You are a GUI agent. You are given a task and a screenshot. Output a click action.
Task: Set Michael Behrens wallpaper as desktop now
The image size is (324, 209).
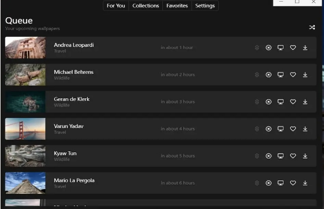pyautogui.click(x=280, y=75)
